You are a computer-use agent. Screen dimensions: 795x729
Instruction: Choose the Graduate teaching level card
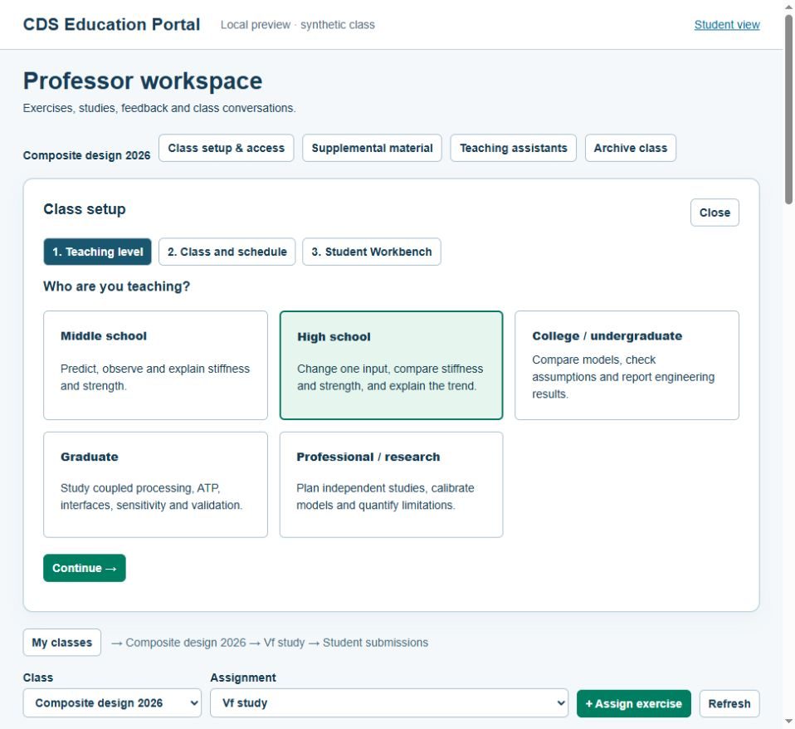pyautogui.click(x=156, y=485)
